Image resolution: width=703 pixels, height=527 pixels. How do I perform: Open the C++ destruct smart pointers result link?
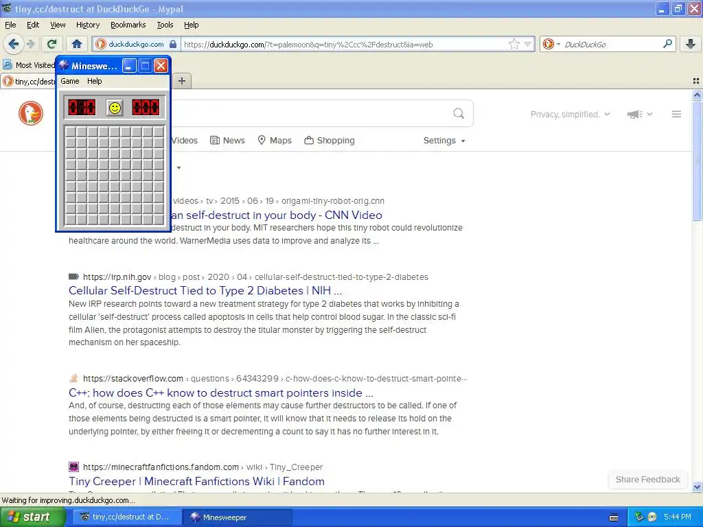pyautogui.click(x=221, y=393)
